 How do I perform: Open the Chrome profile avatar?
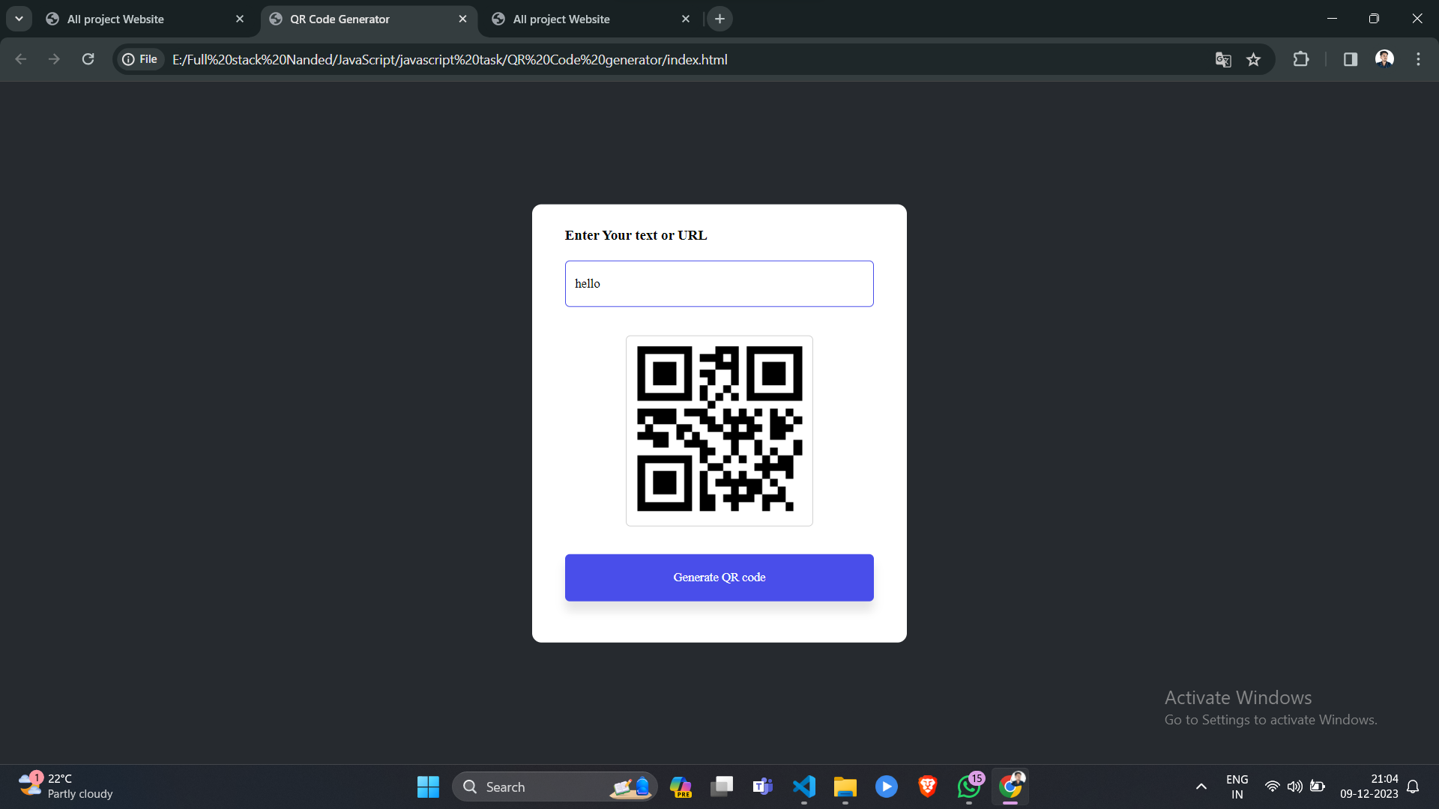coord(1384,58)
